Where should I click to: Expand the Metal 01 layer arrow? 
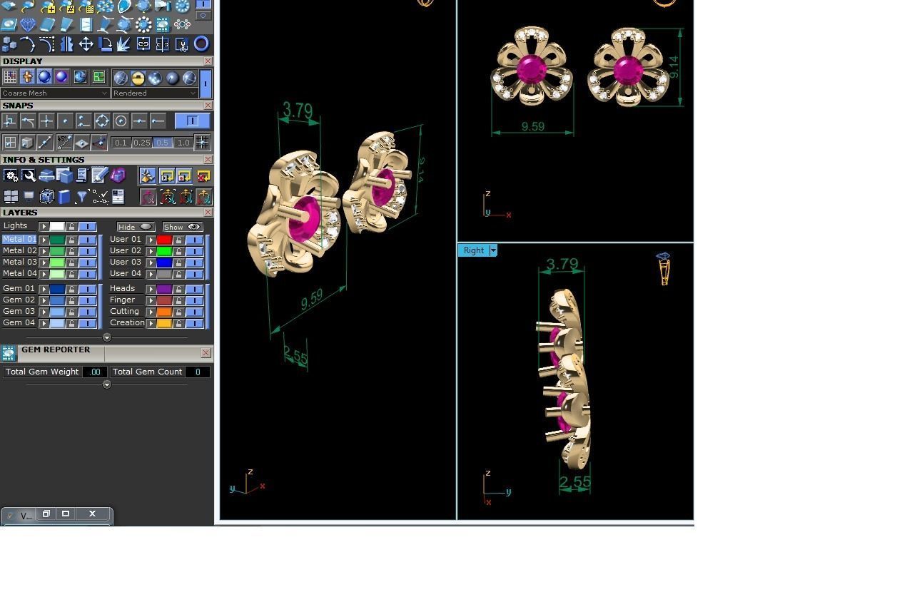(x=44, y=240)
